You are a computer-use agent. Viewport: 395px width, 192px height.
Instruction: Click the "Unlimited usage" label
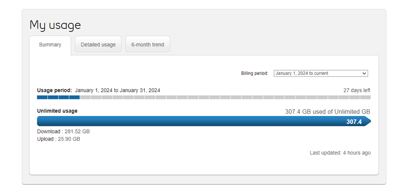(x=57, y=111)
